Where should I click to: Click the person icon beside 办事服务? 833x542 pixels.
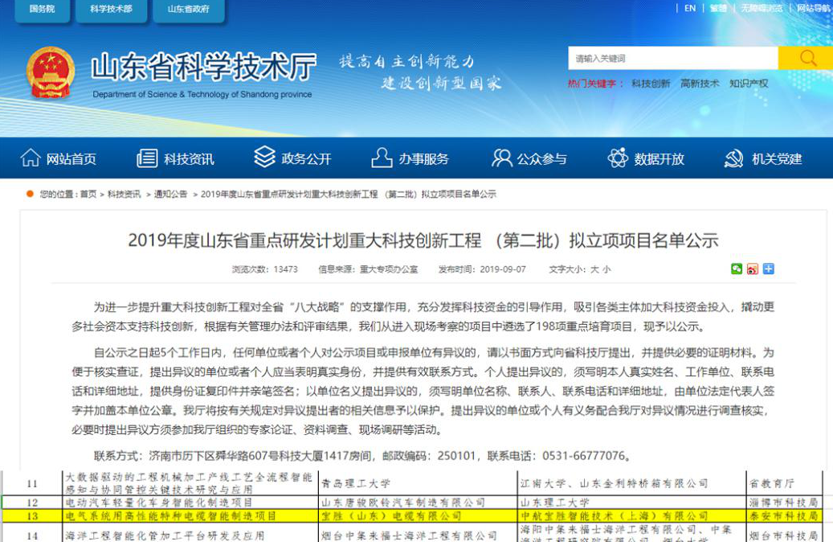click(382, 158)
